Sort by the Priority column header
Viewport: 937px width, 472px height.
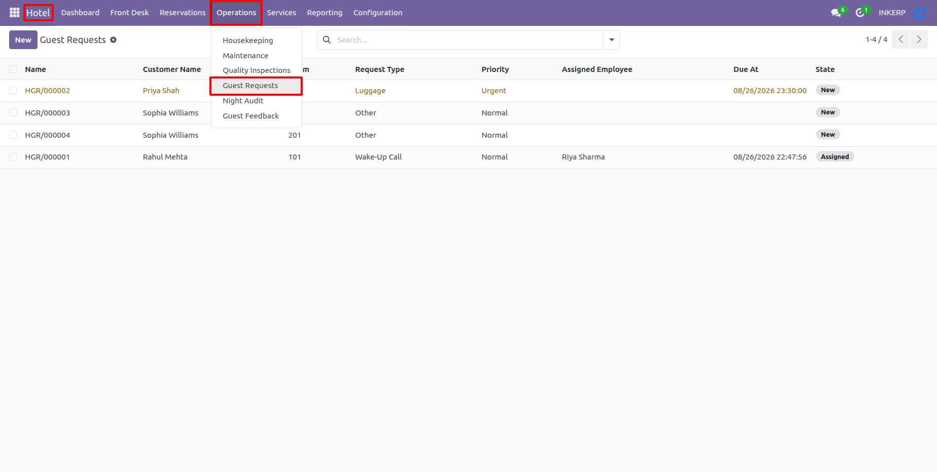(x=495, y=69)
